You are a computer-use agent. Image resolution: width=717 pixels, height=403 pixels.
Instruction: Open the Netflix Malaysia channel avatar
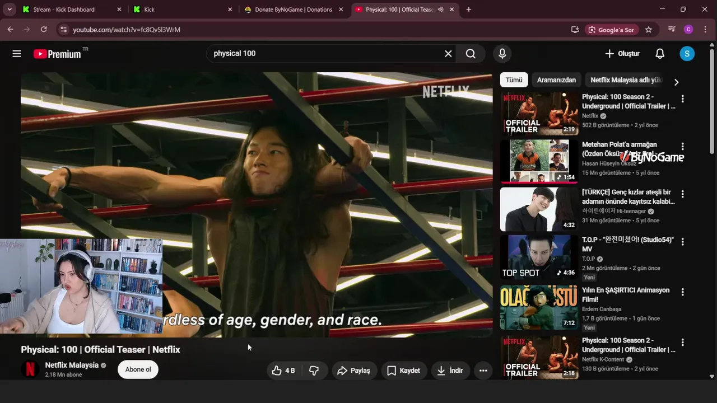tap(30, 369)
